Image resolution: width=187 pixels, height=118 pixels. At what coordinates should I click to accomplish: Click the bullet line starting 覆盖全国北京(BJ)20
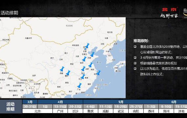164,47
